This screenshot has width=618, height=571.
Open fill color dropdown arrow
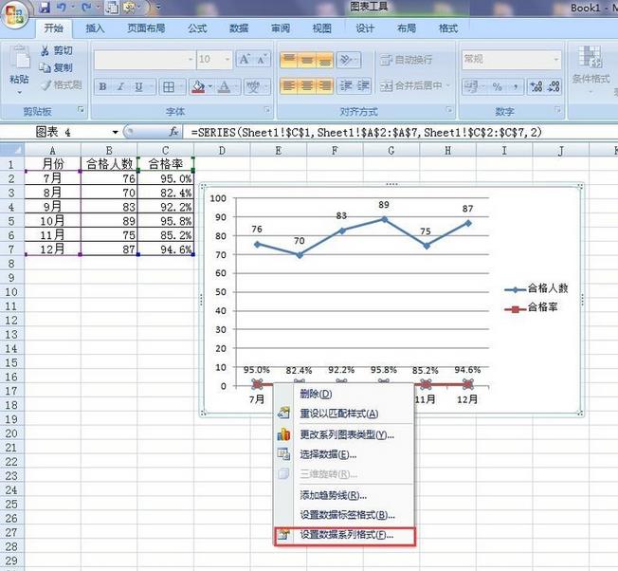coord(210,86)
